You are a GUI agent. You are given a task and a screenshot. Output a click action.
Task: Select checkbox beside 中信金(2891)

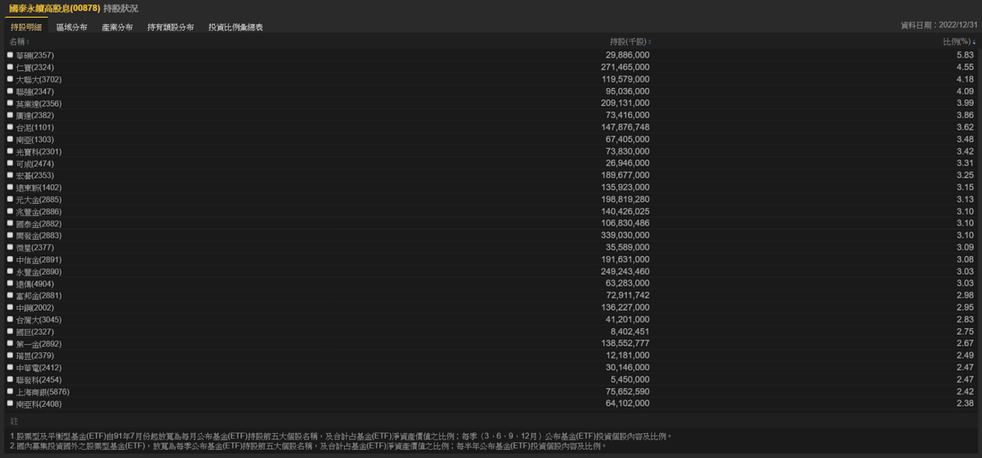tap(10, 259)
